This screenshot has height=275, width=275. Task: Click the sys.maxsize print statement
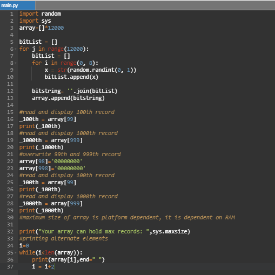point(105,232)
